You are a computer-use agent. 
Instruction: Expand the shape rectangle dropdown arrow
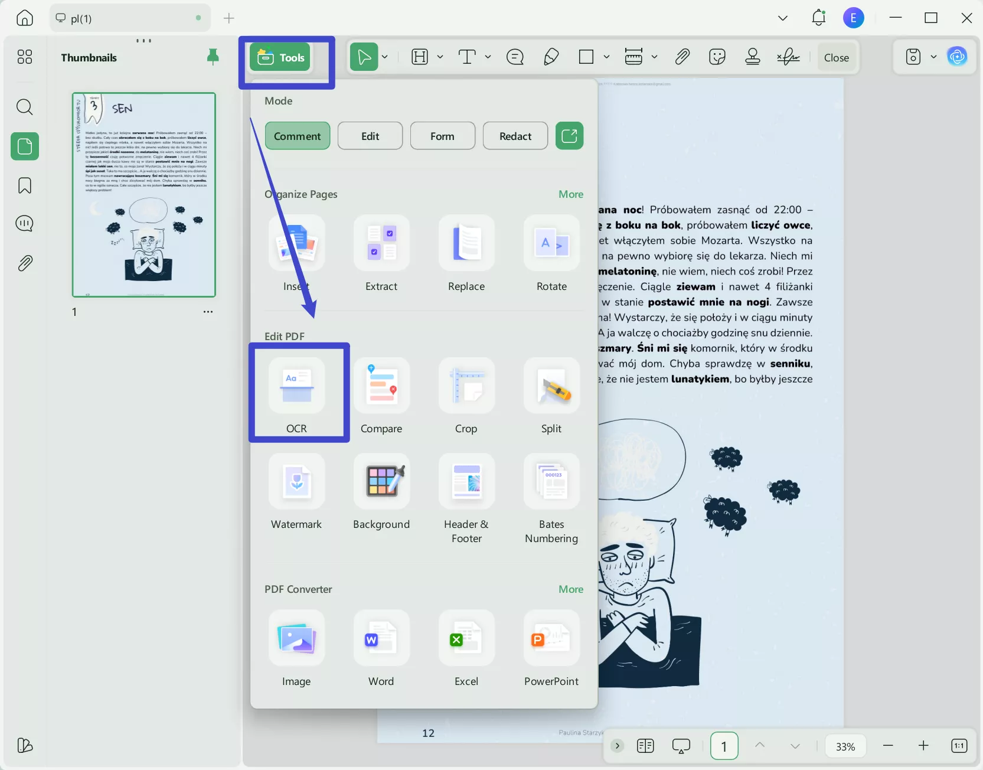coord(606,57)
